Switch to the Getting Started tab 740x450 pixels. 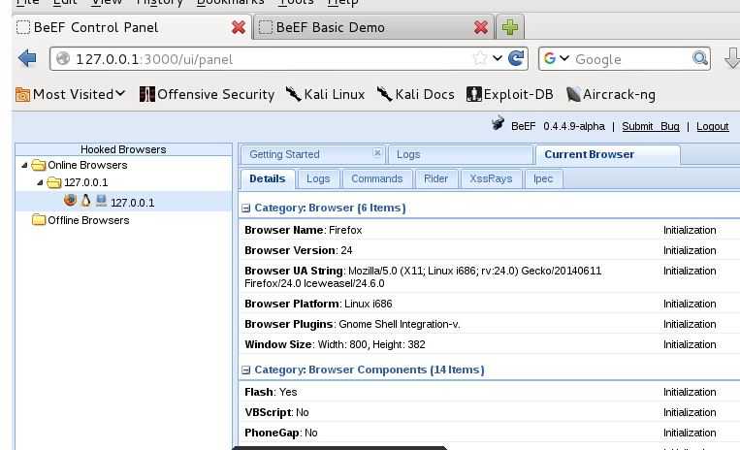click(284, 154)
